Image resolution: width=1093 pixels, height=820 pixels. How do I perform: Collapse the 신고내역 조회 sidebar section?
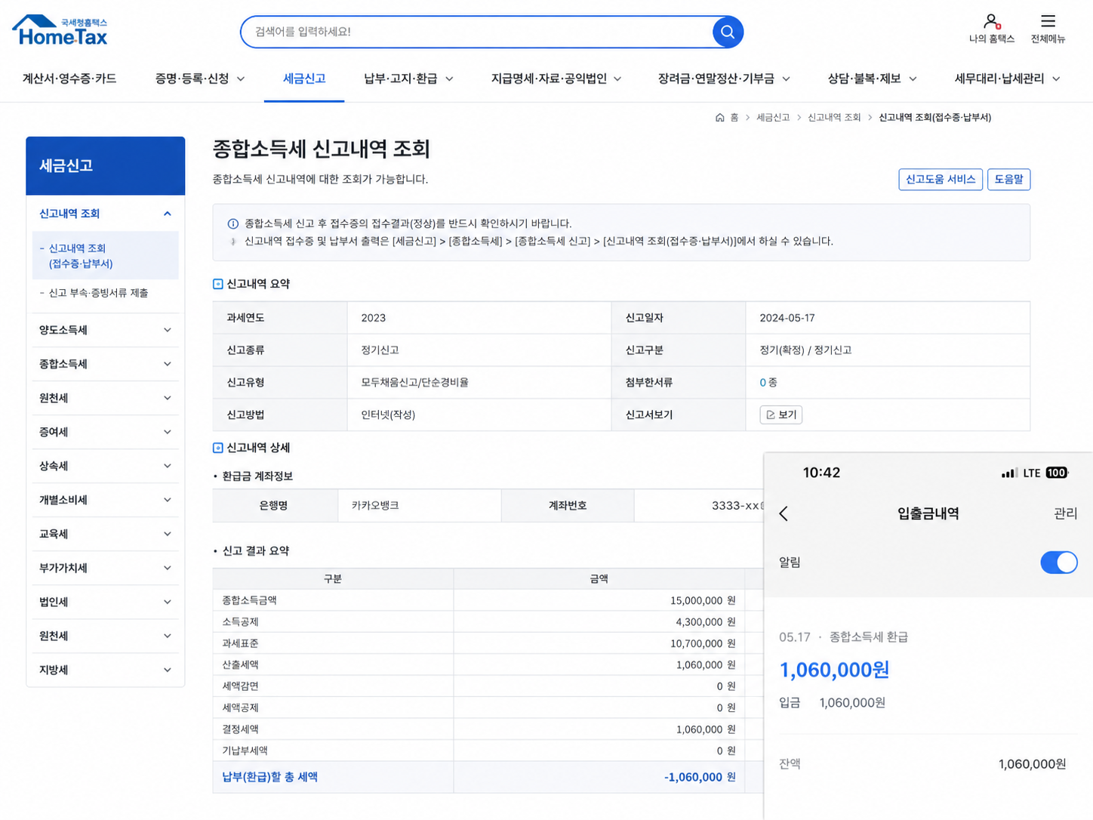168,214
